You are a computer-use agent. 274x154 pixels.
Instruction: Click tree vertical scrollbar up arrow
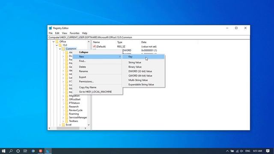(x=89, y=42)
